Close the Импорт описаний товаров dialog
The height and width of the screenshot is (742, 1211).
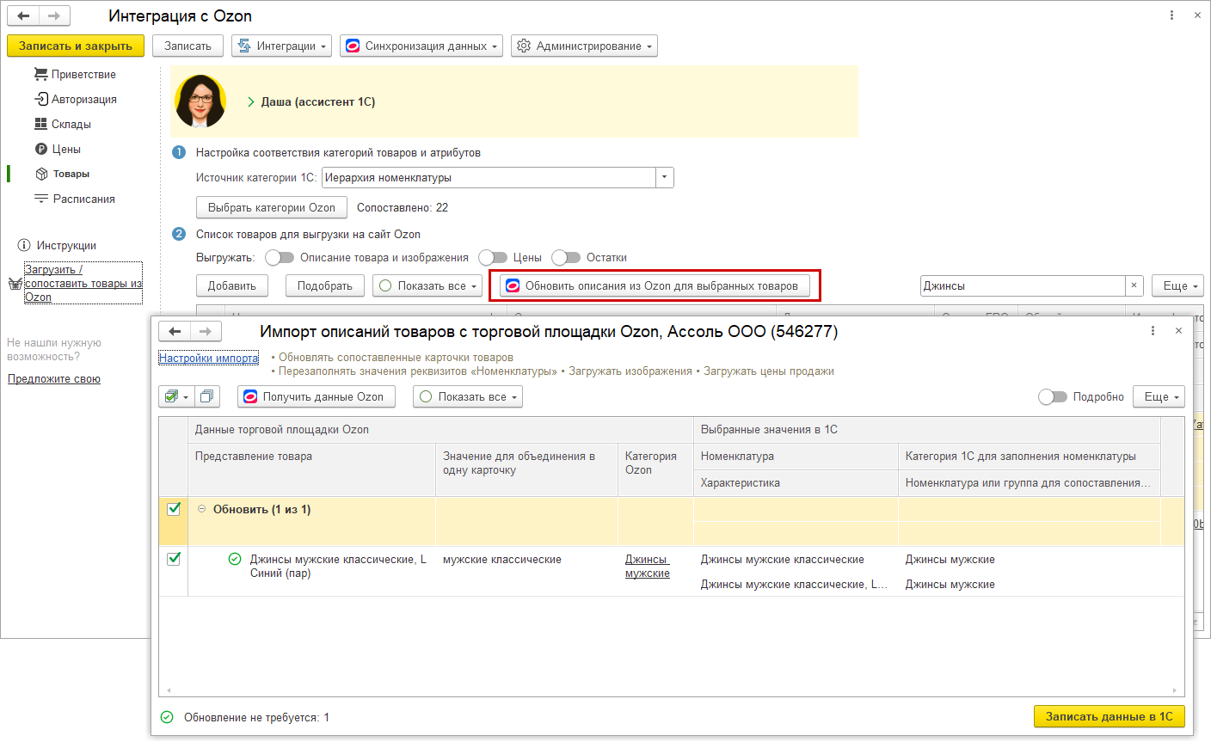[x=1178, y=331]
